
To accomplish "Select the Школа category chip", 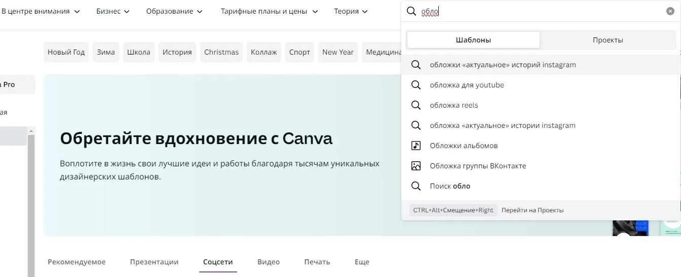I will tap(139, 52).
